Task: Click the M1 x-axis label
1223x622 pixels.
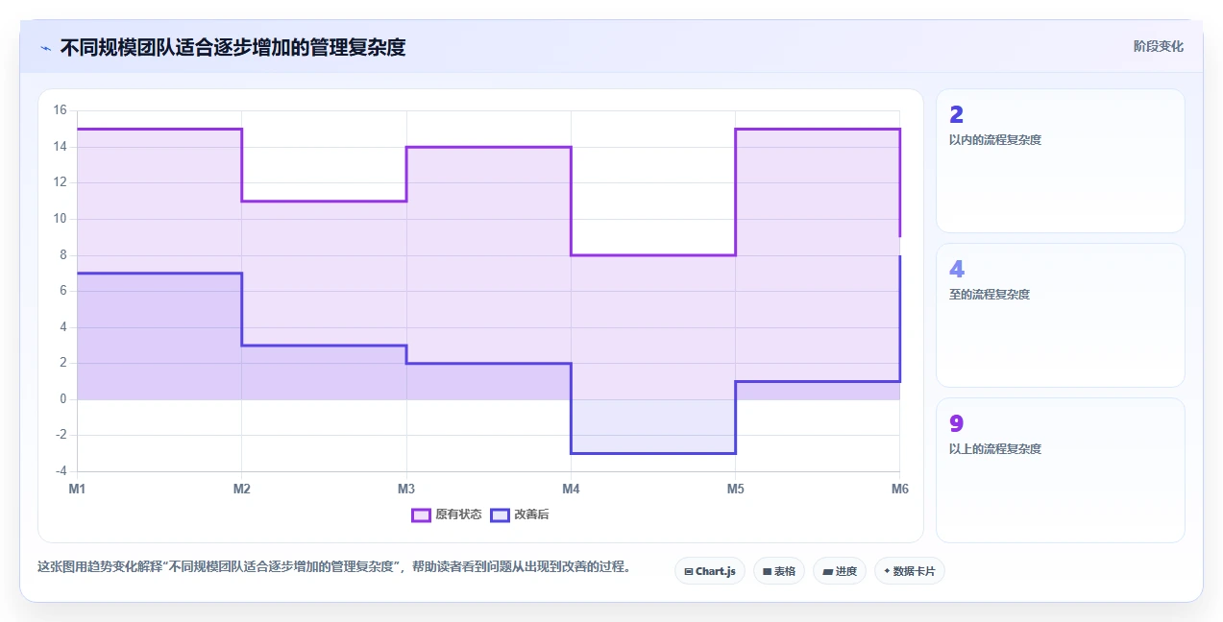Action: point(77,489)
